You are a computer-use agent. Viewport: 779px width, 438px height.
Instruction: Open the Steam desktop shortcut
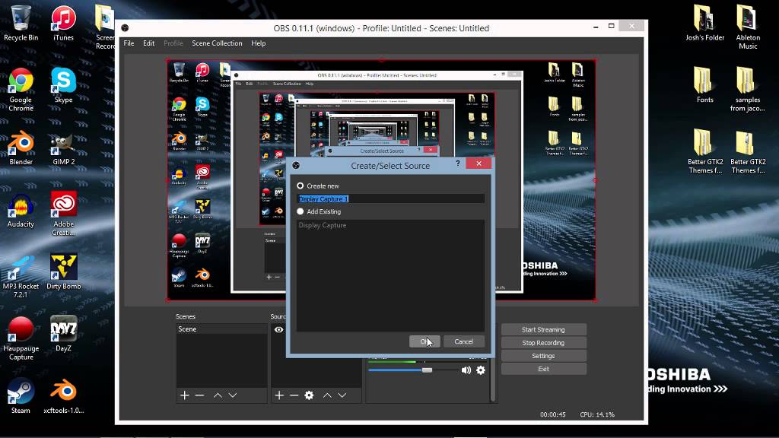click(x=21, y=396)
